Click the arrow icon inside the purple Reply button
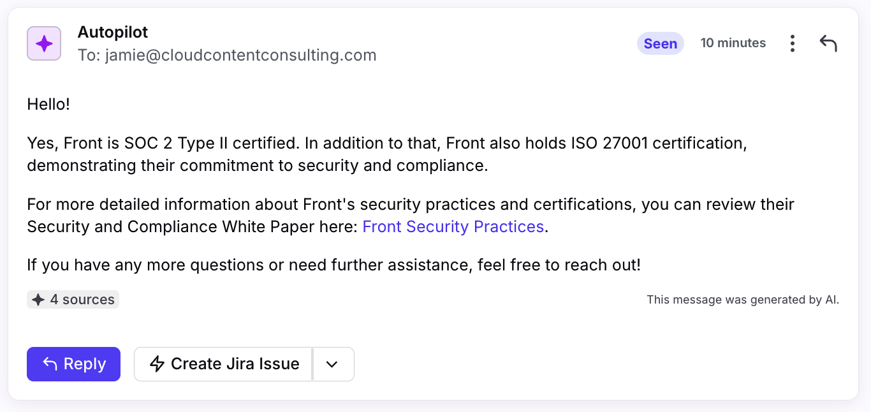Viewport: 871px width, 412px height. coord(50,364)
